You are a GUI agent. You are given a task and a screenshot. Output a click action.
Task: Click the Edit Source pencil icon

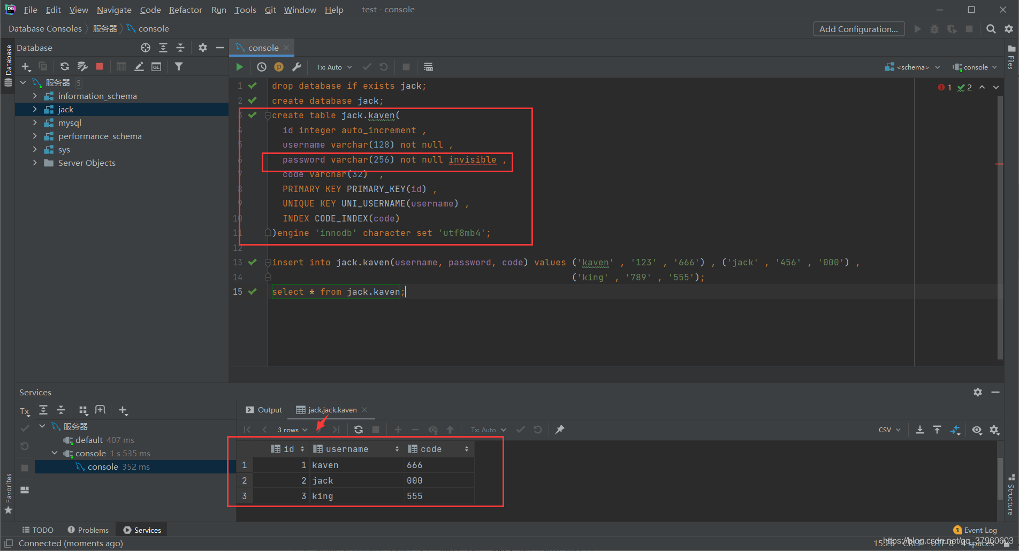coord(139,66)
